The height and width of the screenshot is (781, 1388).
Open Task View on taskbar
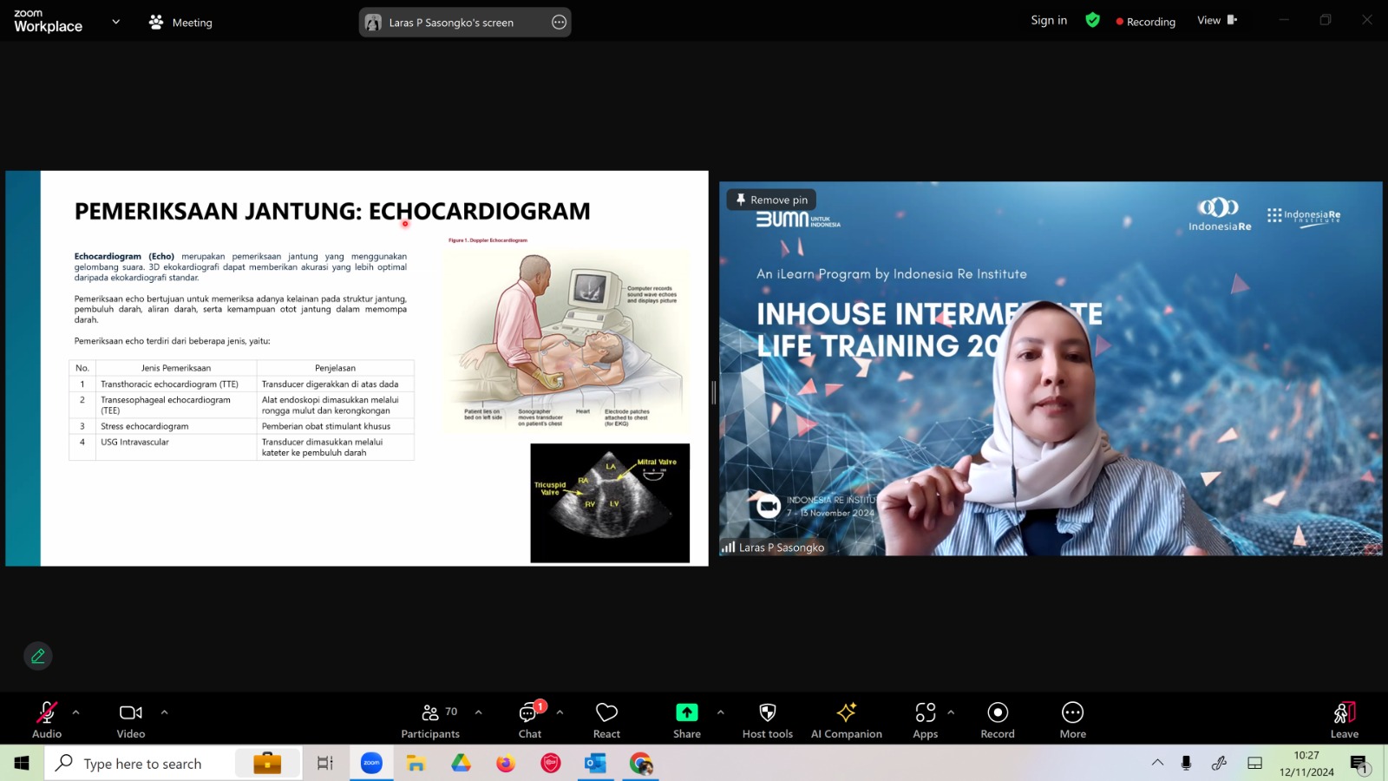pos(325,764)
